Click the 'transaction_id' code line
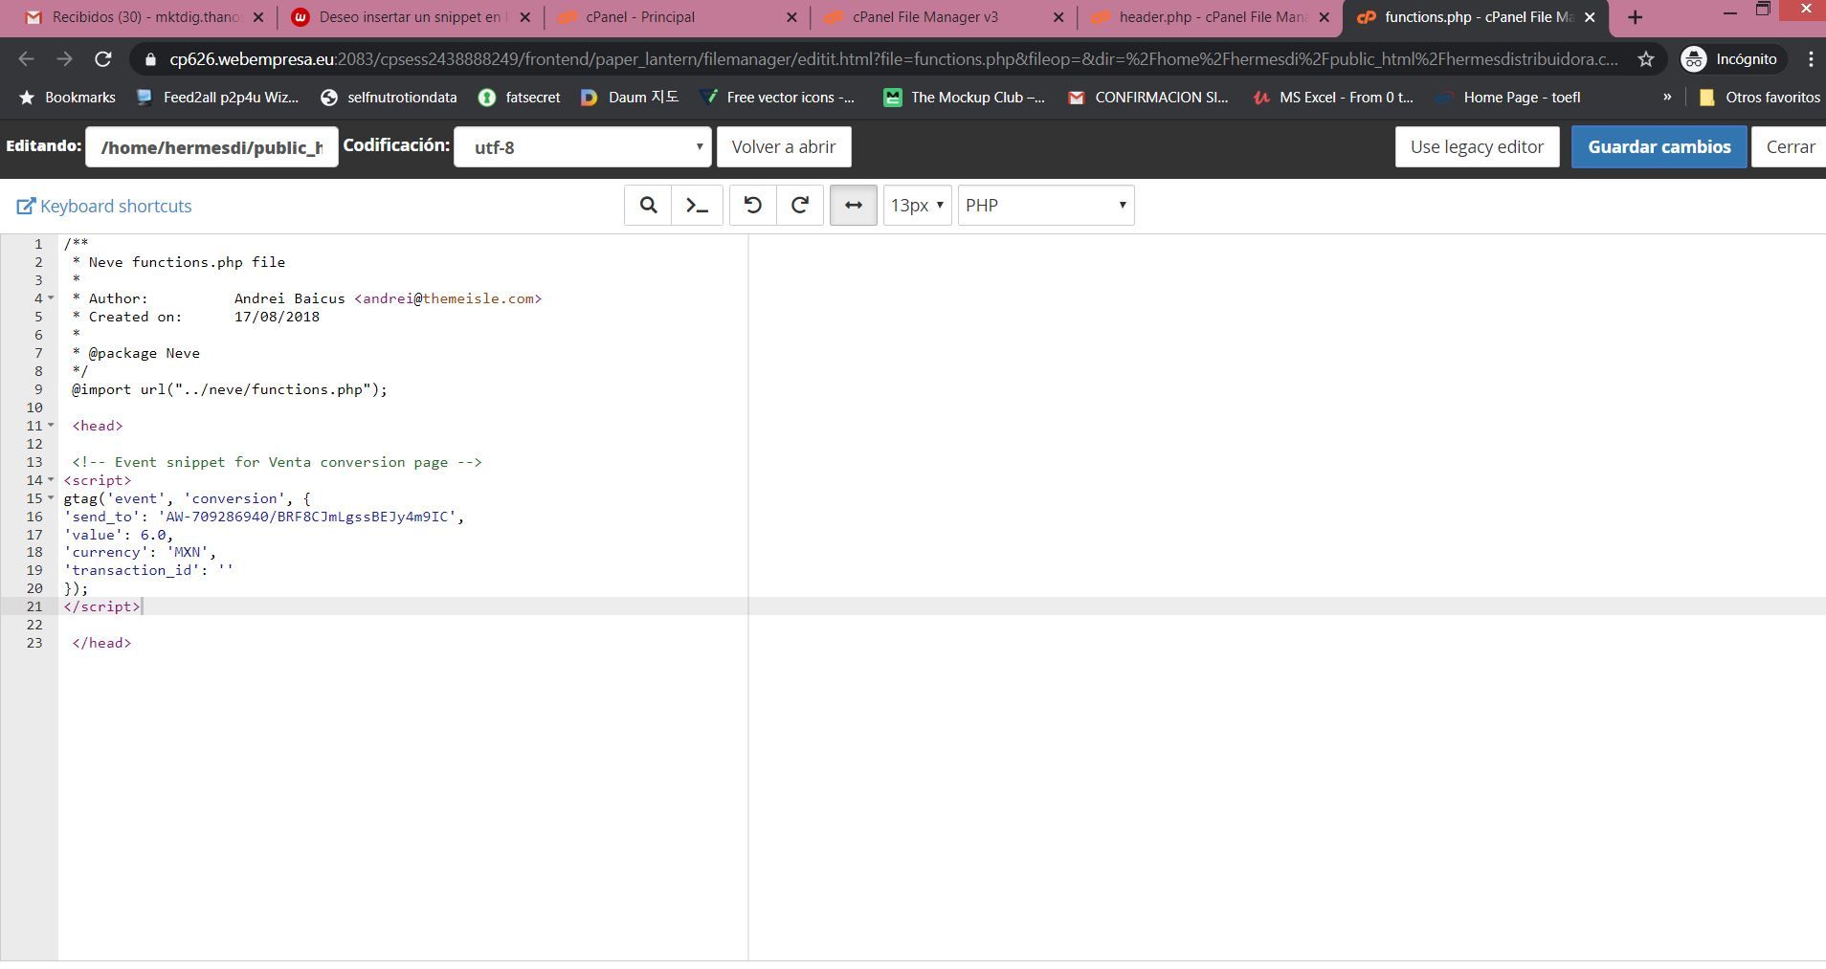Screen dimensions: 1826x969 [x=148, y=570]
